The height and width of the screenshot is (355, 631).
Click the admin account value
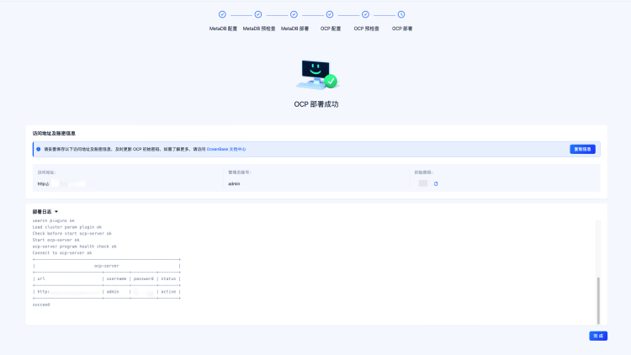[x=234, y=183]
